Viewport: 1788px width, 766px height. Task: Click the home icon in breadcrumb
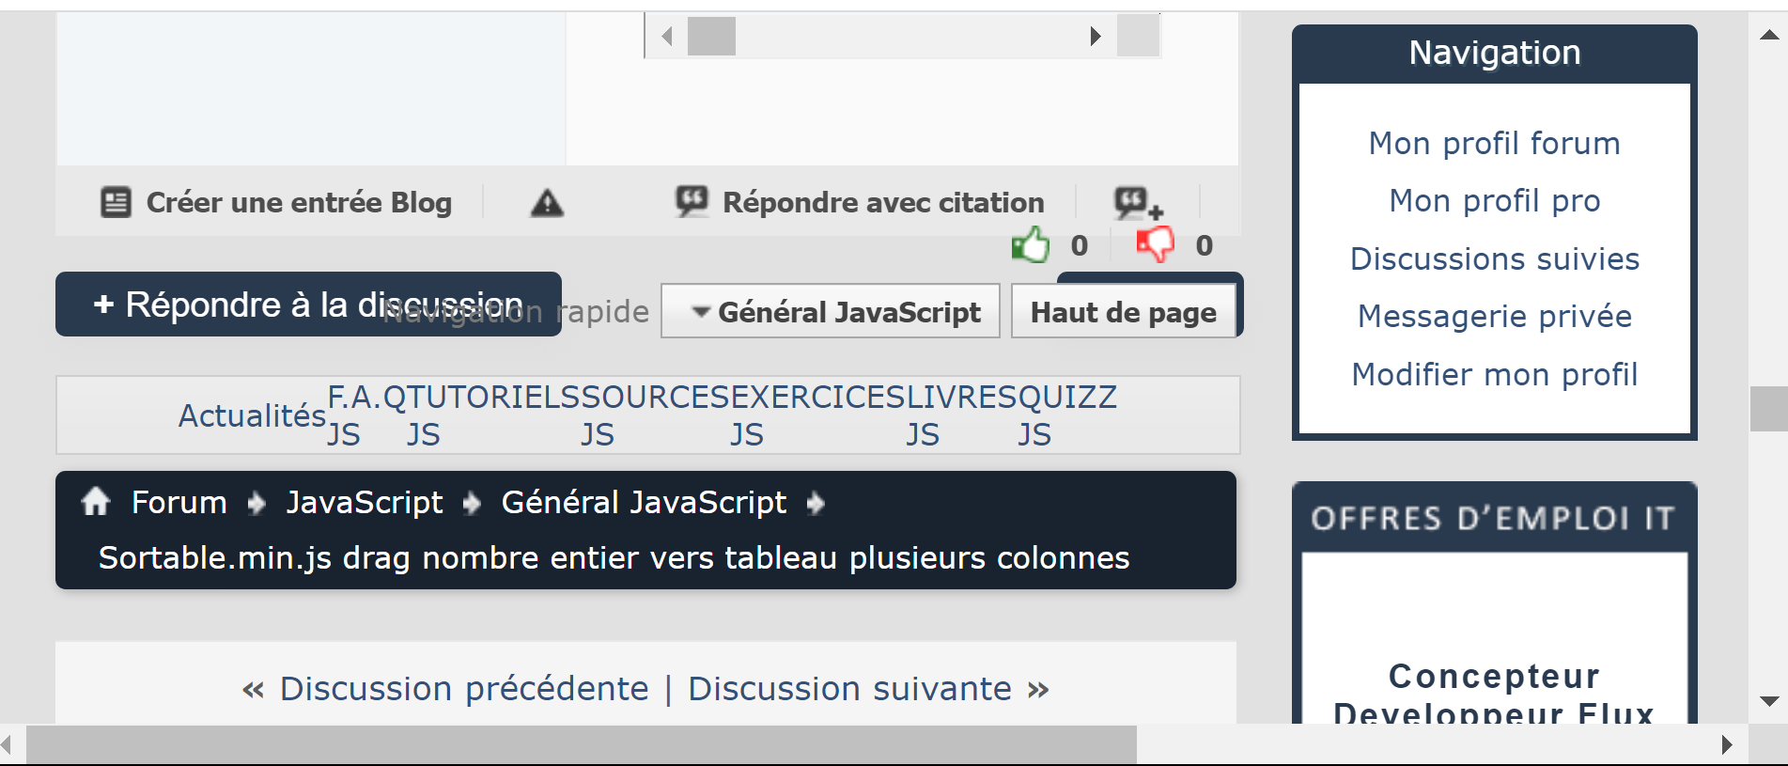click(x=96, y=502)
